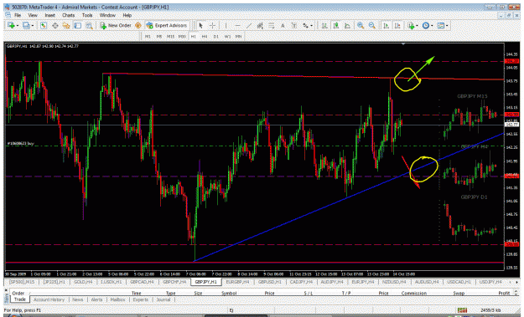The image size is (524, 317).
Task: Select the Vertical Line drawing tool
Action: [226, 25]
